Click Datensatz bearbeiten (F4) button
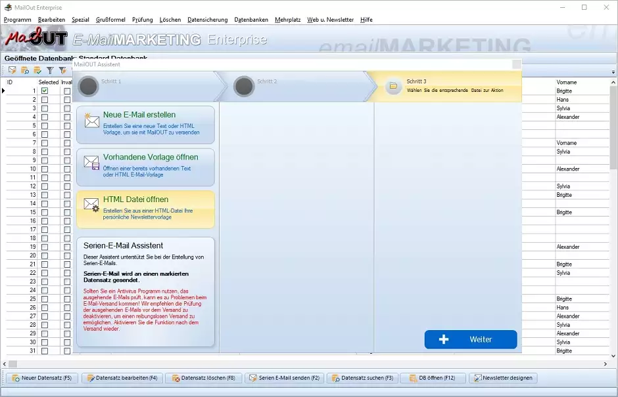Viewport: 618px width, 397px height. 122,378
